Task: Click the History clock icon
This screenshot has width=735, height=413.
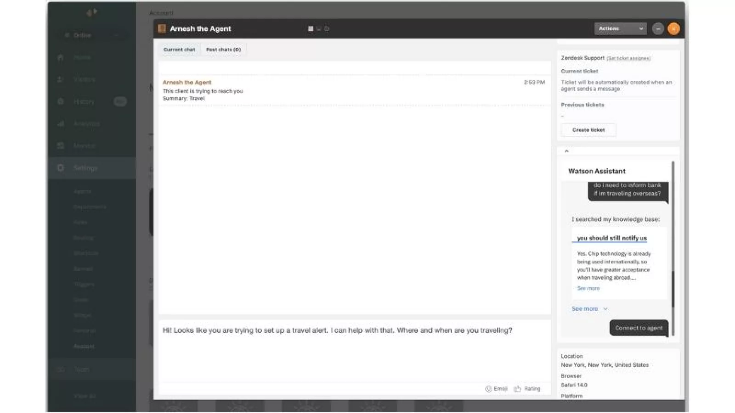Action: coord(61,101)
